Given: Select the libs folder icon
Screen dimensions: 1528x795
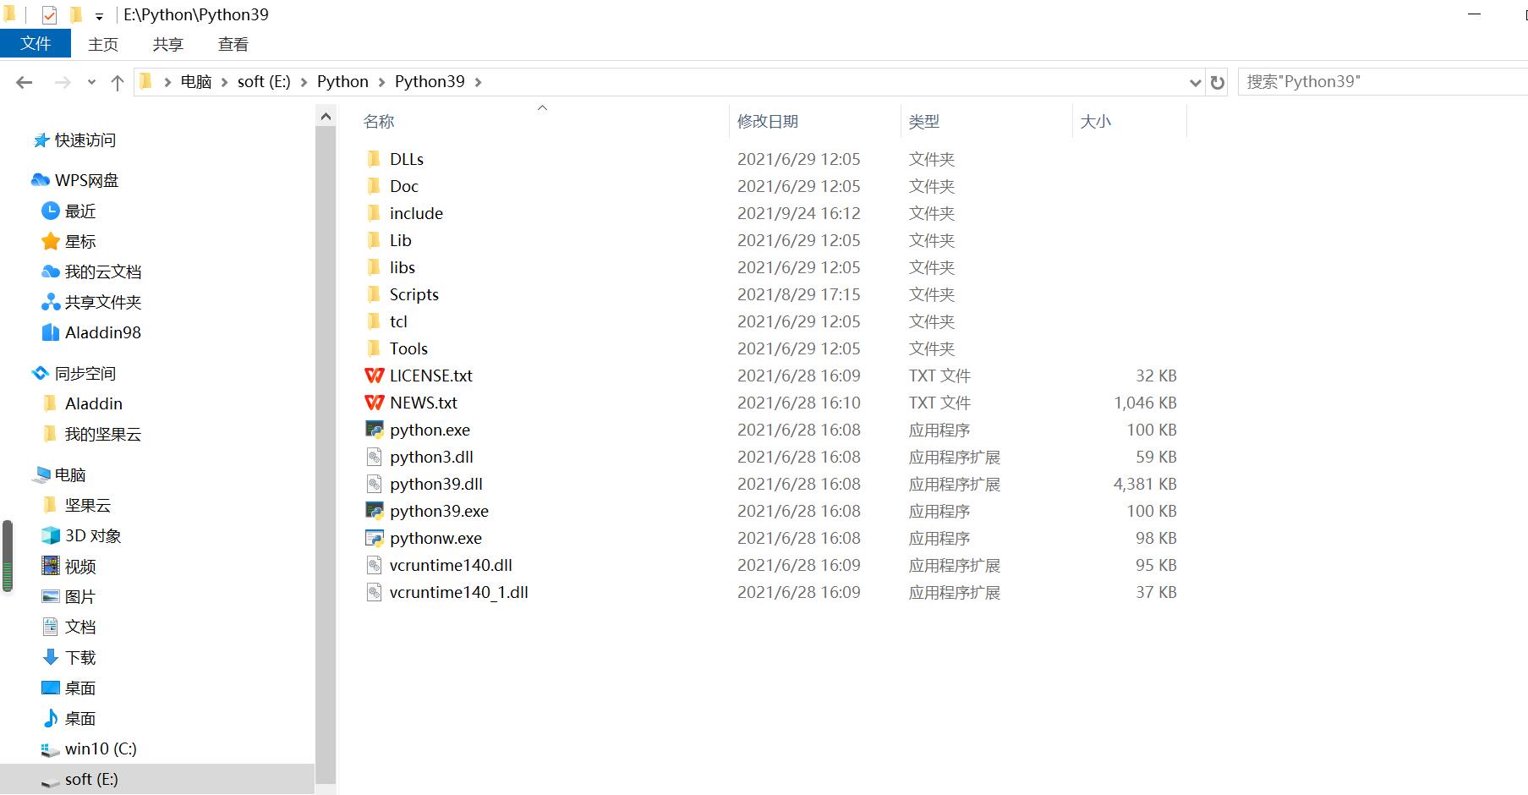Looking at the screenshot, I should (x=374, y=267).
